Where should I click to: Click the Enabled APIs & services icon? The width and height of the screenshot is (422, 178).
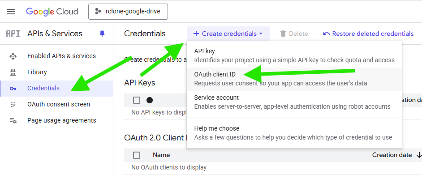pos(13,56)
